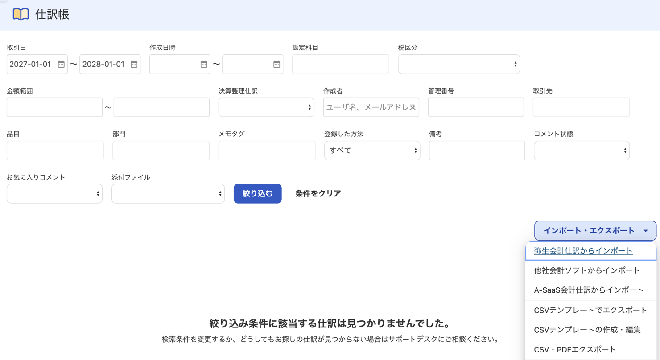Screen dimensions: 660x360
Task: Open calendar for 取引日 start date
Action: pos(61,64)
